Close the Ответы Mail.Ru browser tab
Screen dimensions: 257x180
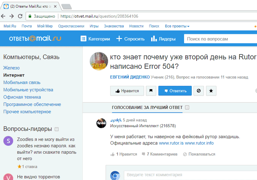coord(55,6)
